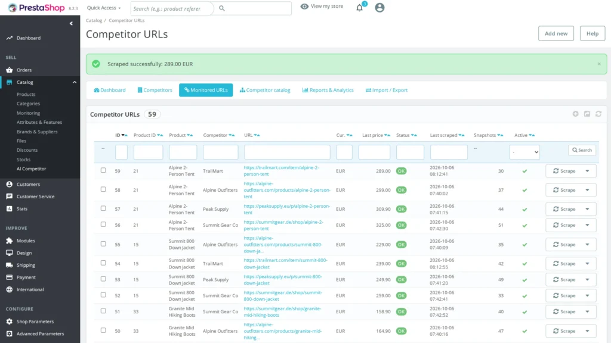Sort by ID column arrows
Image resolution: width=611 pixels, height=343 pixels.
click(x=125, y=135)
